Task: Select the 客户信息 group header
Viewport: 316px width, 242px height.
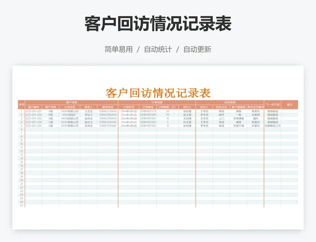Action: click(x=72, y=102)
